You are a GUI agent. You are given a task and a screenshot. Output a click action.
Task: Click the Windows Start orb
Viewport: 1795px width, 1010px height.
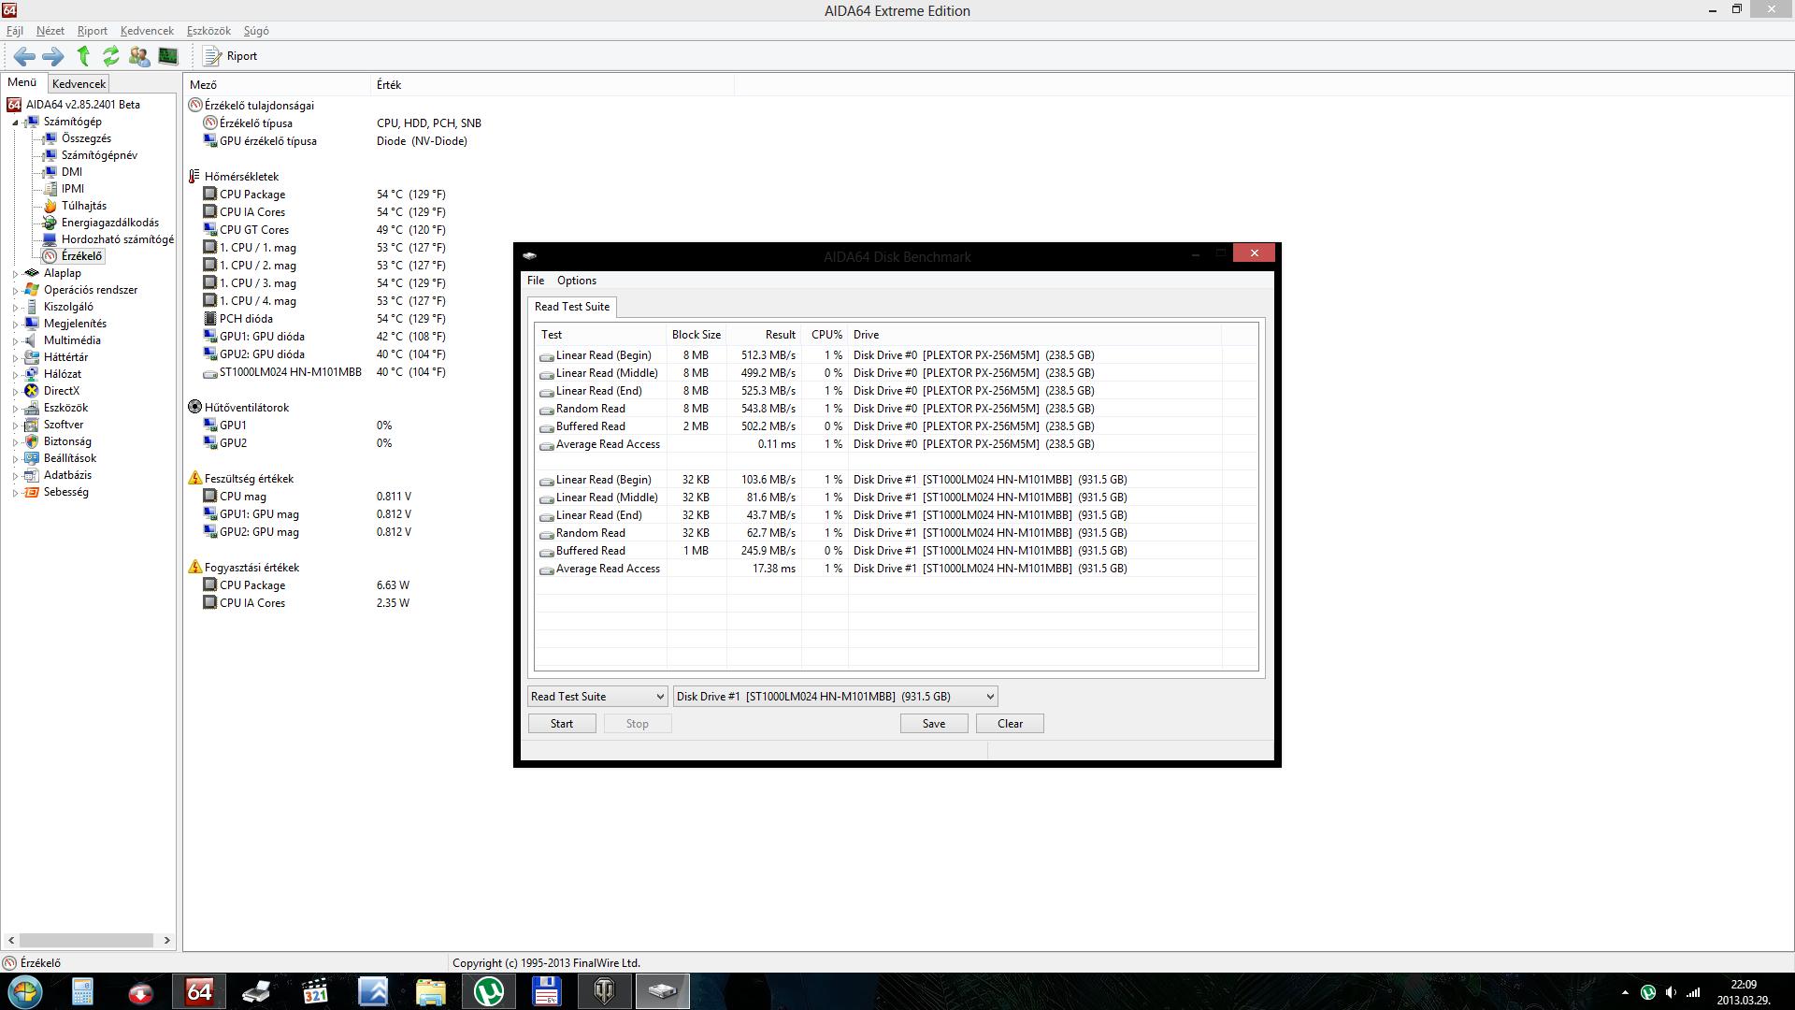24,991
